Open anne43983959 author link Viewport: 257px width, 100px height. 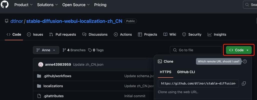pos(58,64)
